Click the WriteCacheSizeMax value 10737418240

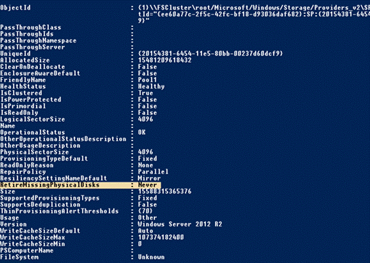coord(161,238)
